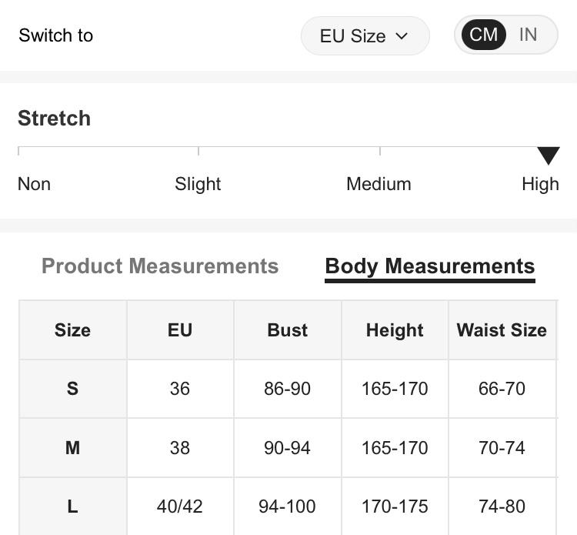Click the EU column header
This screenshot has height=535, width=577.
tap(180, 330)
